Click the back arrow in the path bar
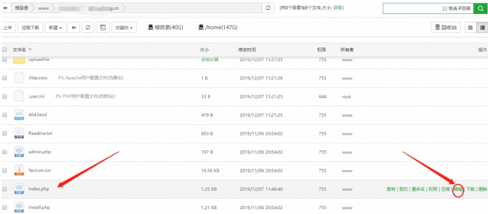 point(5,9)
